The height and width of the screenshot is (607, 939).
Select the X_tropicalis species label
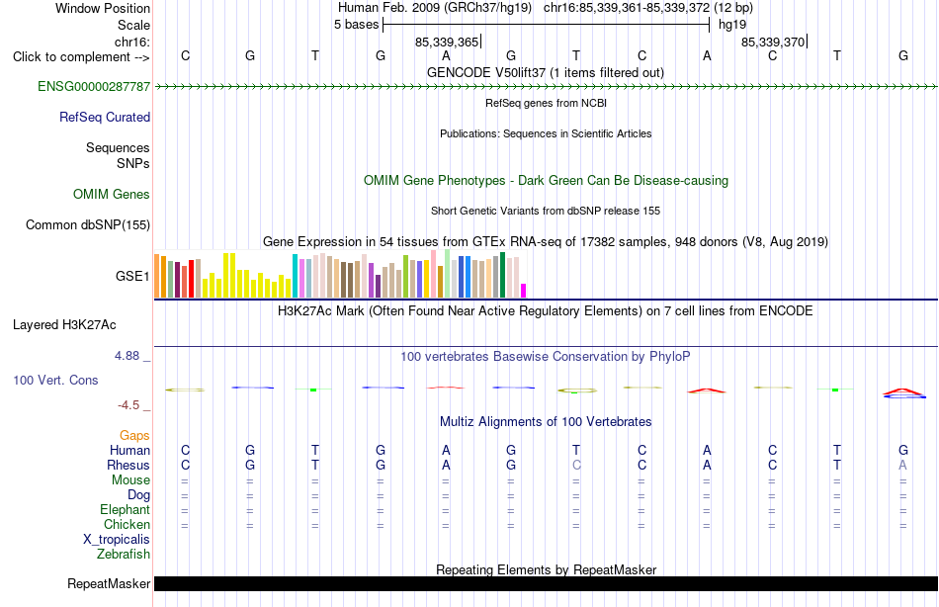pyautogui.click(x=117, y=540)
